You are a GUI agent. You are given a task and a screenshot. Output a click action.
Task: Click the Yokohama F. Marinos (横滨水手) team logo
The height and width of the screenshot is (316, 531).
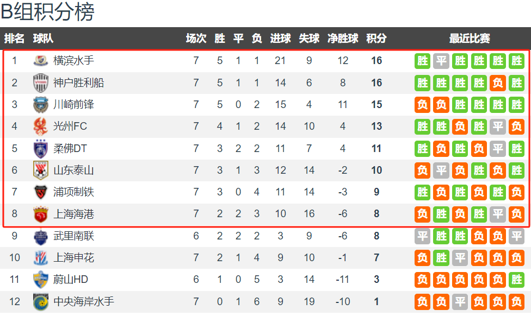tap(41, 61)
